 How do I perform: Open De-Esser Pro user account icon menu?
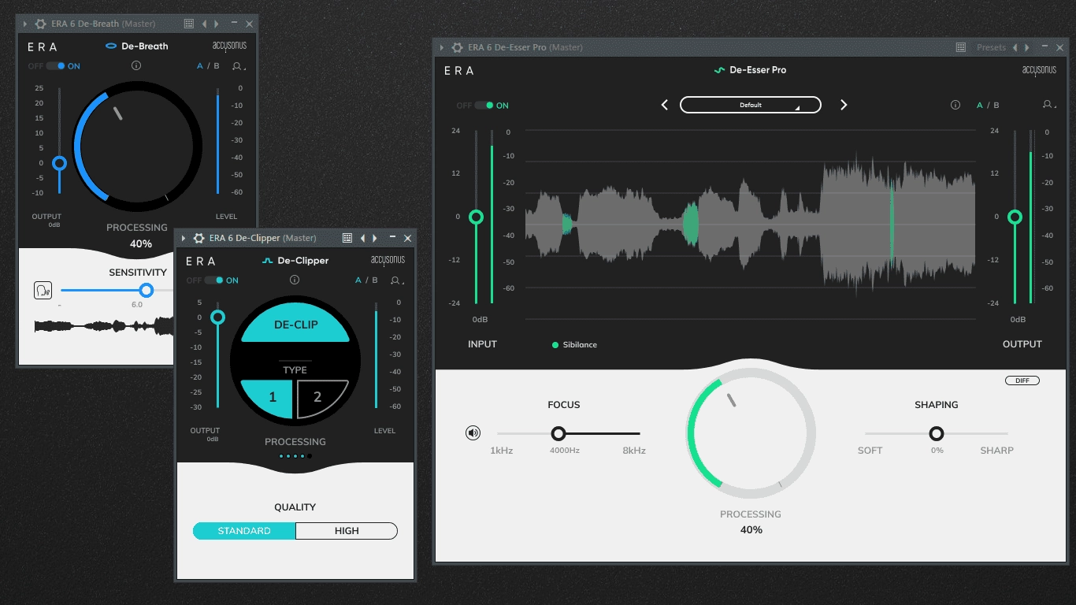click(x=1048, y=105)
